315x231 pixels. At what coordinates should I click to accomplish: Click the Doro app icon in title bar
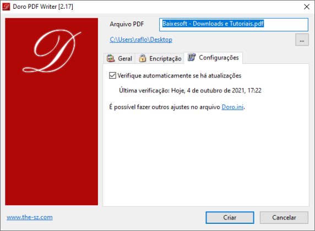click(6, 7)
